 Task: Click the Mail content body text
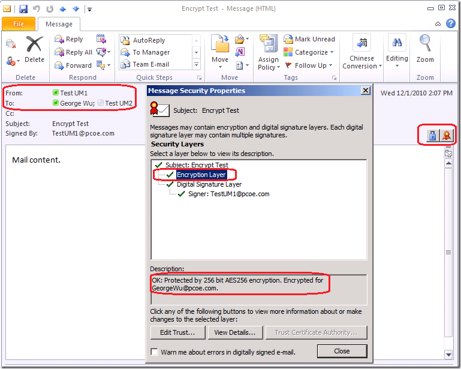tap(36, 160)
